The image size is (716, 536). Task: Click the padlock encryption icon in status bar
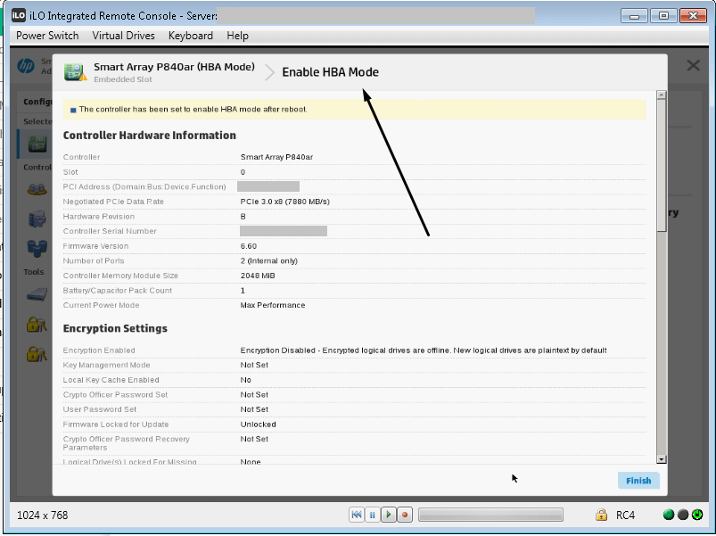601,515
